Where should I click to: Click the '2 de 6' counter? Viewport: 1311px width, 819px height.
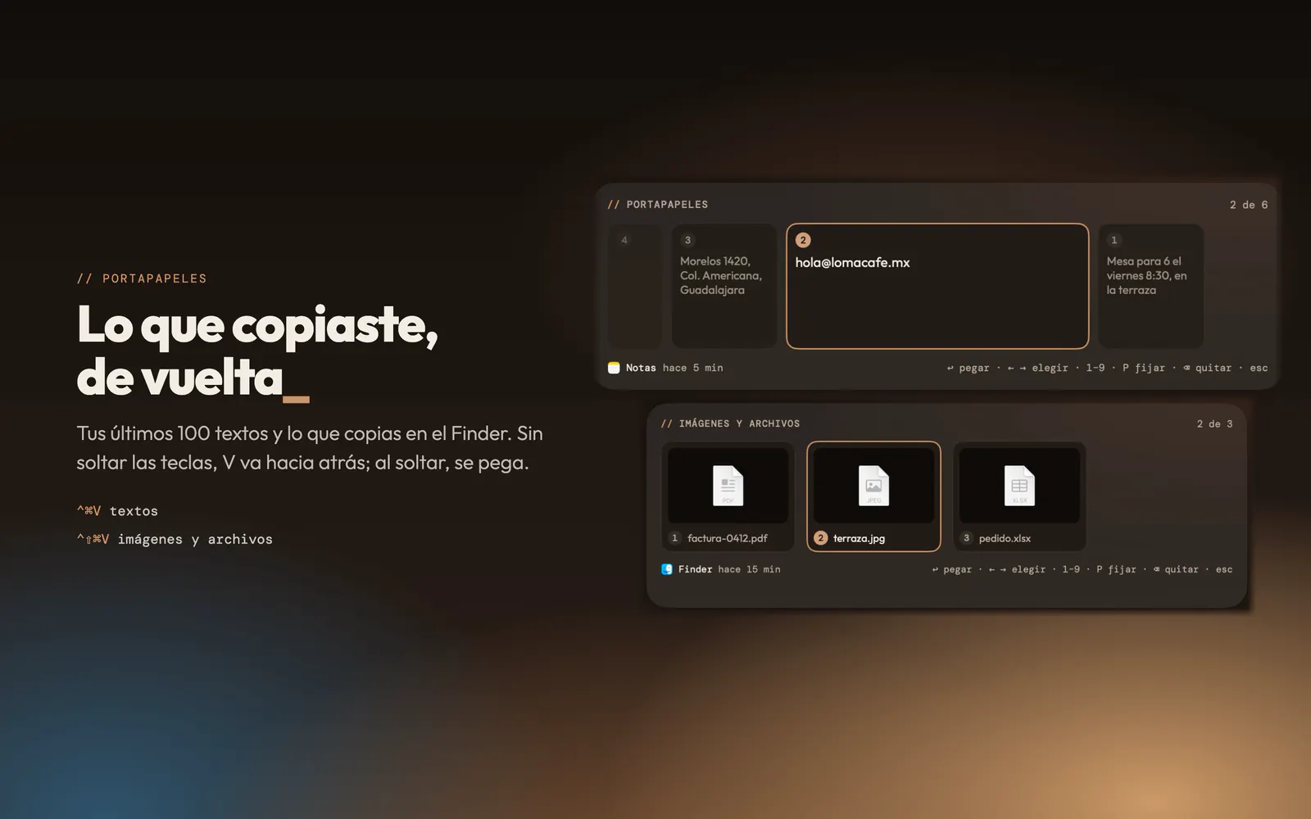click(1249, 205)
